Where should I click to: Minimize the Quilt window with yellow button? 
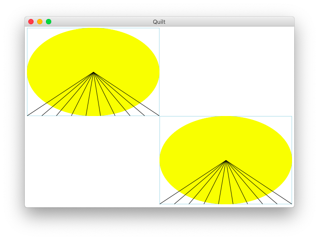(40, 22)
